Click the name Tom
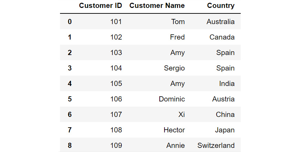This screenshot has height=152, width=299. click(178, 22)
